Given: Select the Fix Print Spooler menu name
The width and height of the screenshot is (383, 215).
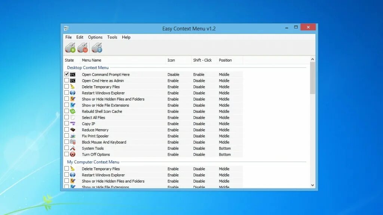Looking at the screenshot, I should pos(95,136).
